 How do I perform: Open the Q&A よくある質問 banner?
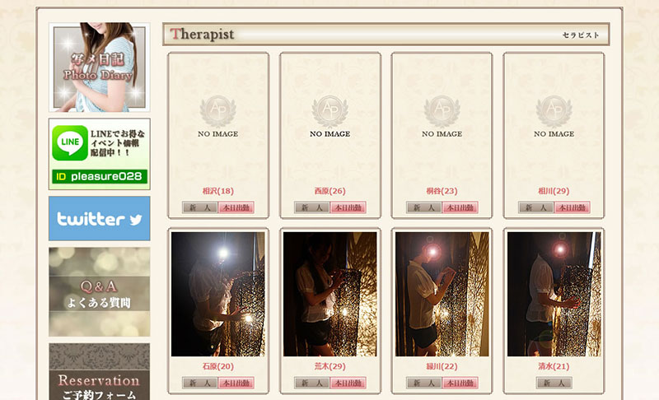99,291
